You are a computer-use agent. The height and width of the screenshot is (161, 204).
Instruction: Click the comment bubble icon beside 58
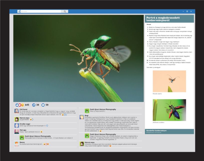point(43,105)
